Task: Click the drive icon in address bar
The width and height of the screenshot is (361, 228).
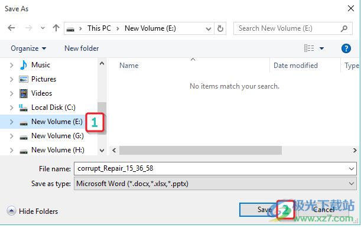Action: pyautogui.click(x=70, y=29)
